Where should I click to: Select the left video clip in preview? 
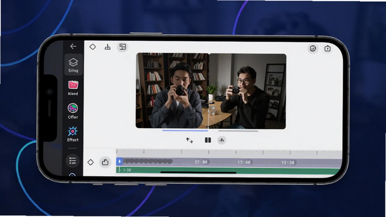pyautogui.click(x=172, y=91)
